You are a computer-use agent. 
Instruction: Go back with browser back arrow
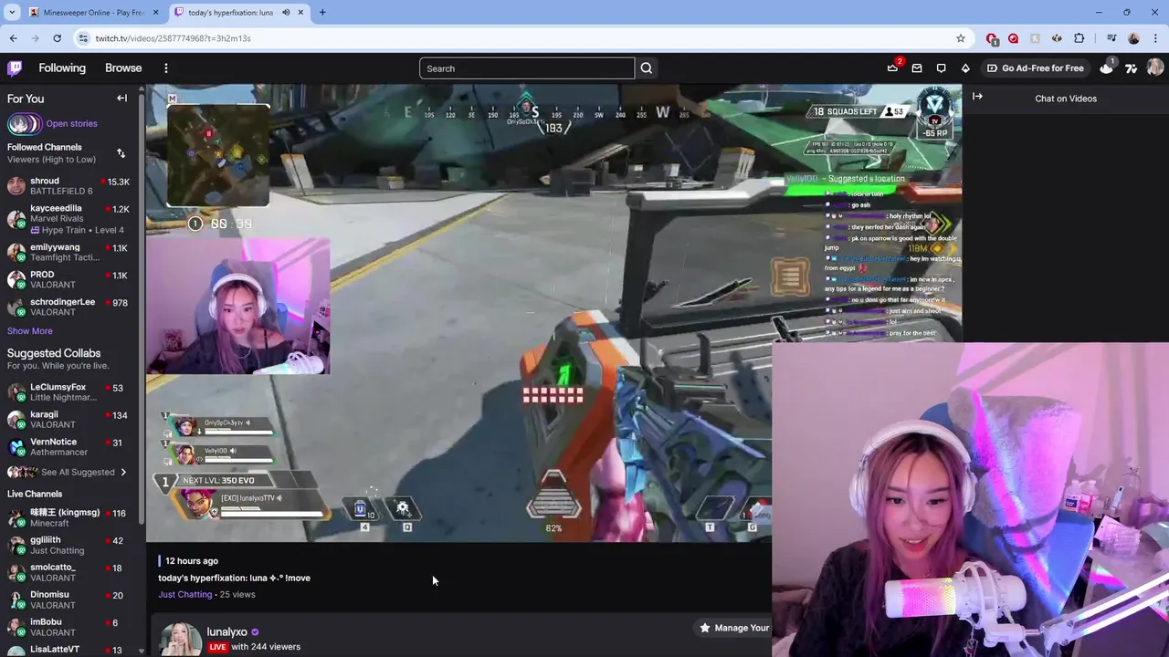tap(13, 38)
